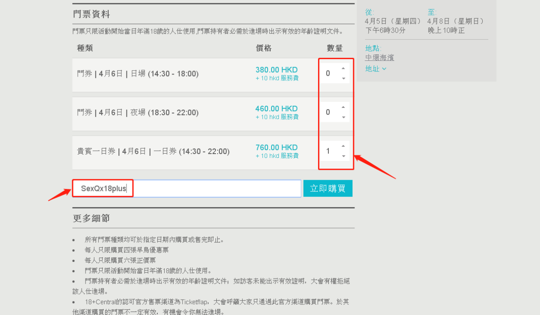540x315 pixels.
Task: Click down arrow for 日場 ticket quantity
Action: point(343,78)
